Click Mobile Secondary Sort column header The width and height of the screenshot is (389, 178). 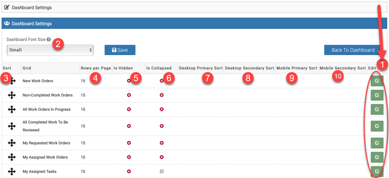(x=343, y=68)
